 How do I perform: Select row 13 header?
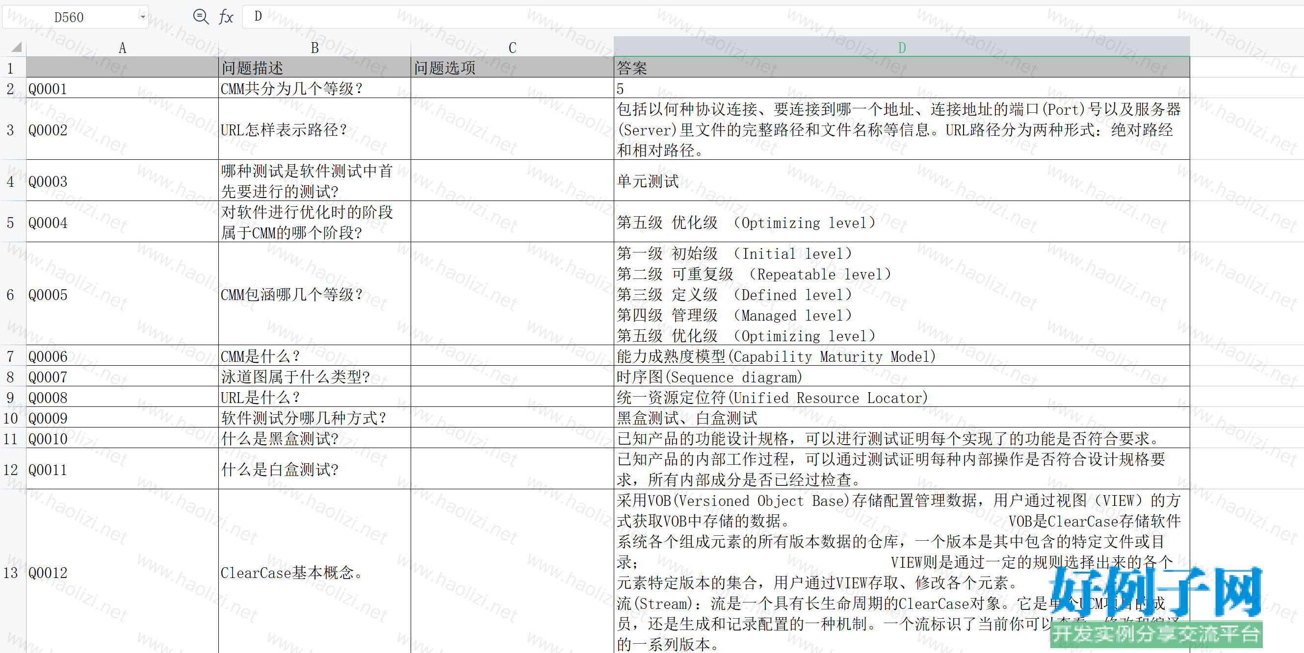pyautogui.click(x=10, y=573)
